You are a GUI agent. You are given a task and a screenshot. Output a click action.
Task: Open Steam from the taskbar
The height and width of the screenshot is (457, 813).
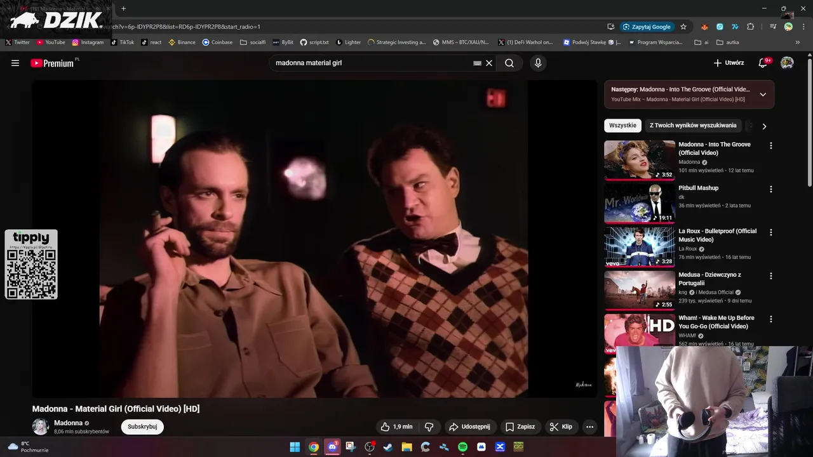pos(388,447)
